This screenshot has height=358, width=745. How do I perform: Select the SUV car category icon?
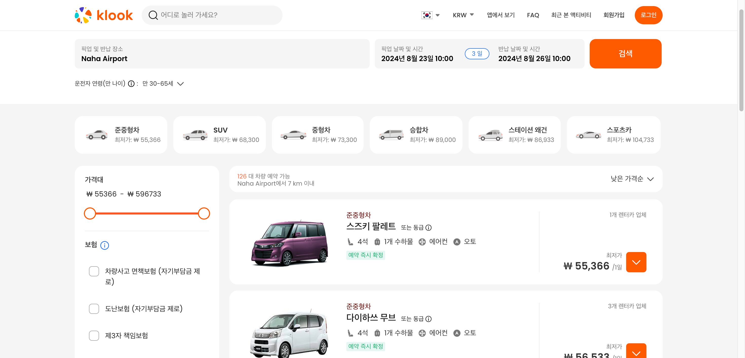pos(195,135)
